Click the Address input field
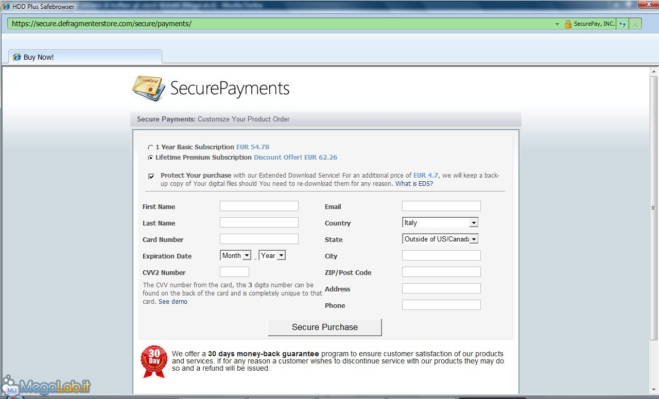 (441, 288)
